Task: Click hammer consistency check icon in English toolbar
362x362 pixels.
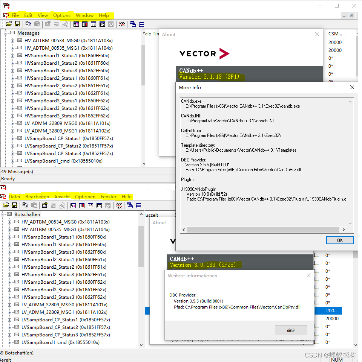Action: [x=65, y=24]
